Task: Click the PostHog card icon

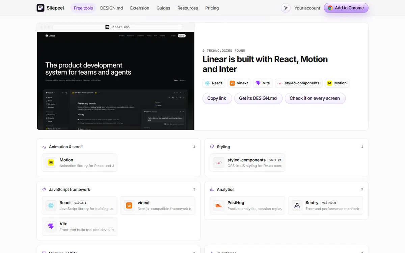Action: tap(219, 205)
